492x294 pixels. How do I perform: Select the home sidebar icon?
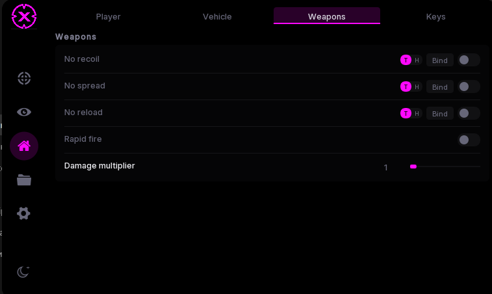24,146
